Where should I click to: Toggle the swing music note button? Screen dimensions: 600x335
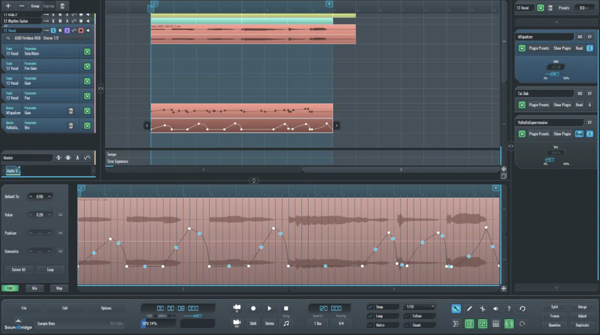tap(286, 323)
